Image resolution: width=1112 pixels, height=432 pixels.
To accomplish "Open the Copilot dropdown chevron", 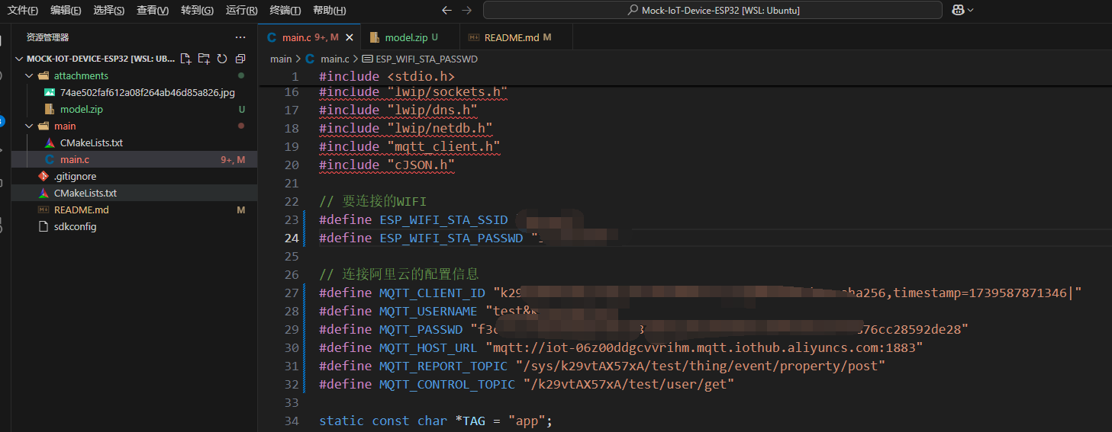I will (971, 10).
